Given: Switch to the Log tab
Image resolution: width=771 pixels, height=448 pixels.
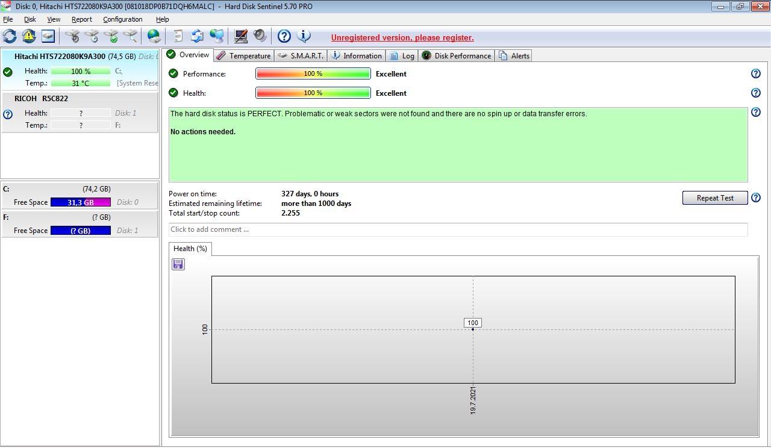Looking at the screenshot, I should point(402,55).
